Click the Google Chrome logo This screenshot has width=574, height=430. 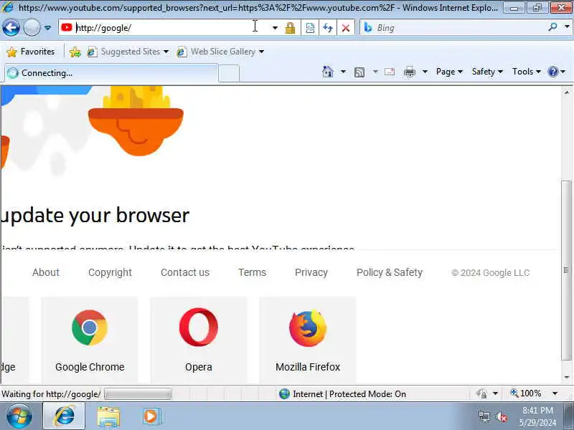90,328
